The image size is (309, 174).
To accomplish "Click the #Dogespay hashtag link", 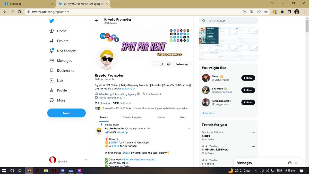I will 128,88.
